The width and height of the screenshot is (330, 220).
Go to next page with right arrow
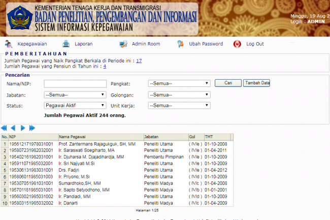pyautogui.click(x=23, y=128)
